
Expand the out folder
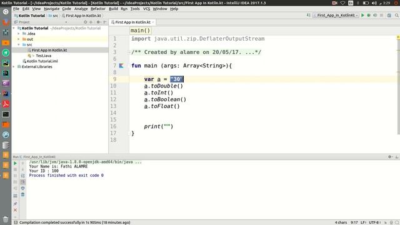click(19, 39)
